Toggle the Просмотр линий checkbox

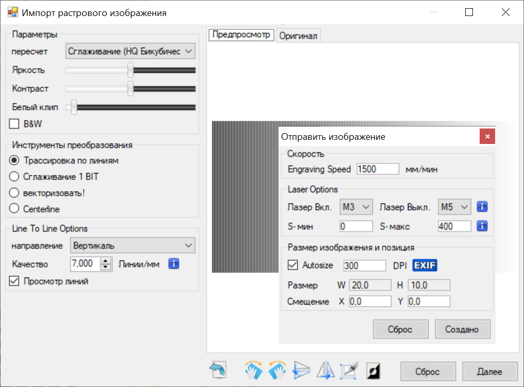pyautogui.click(x=13, y=279)
